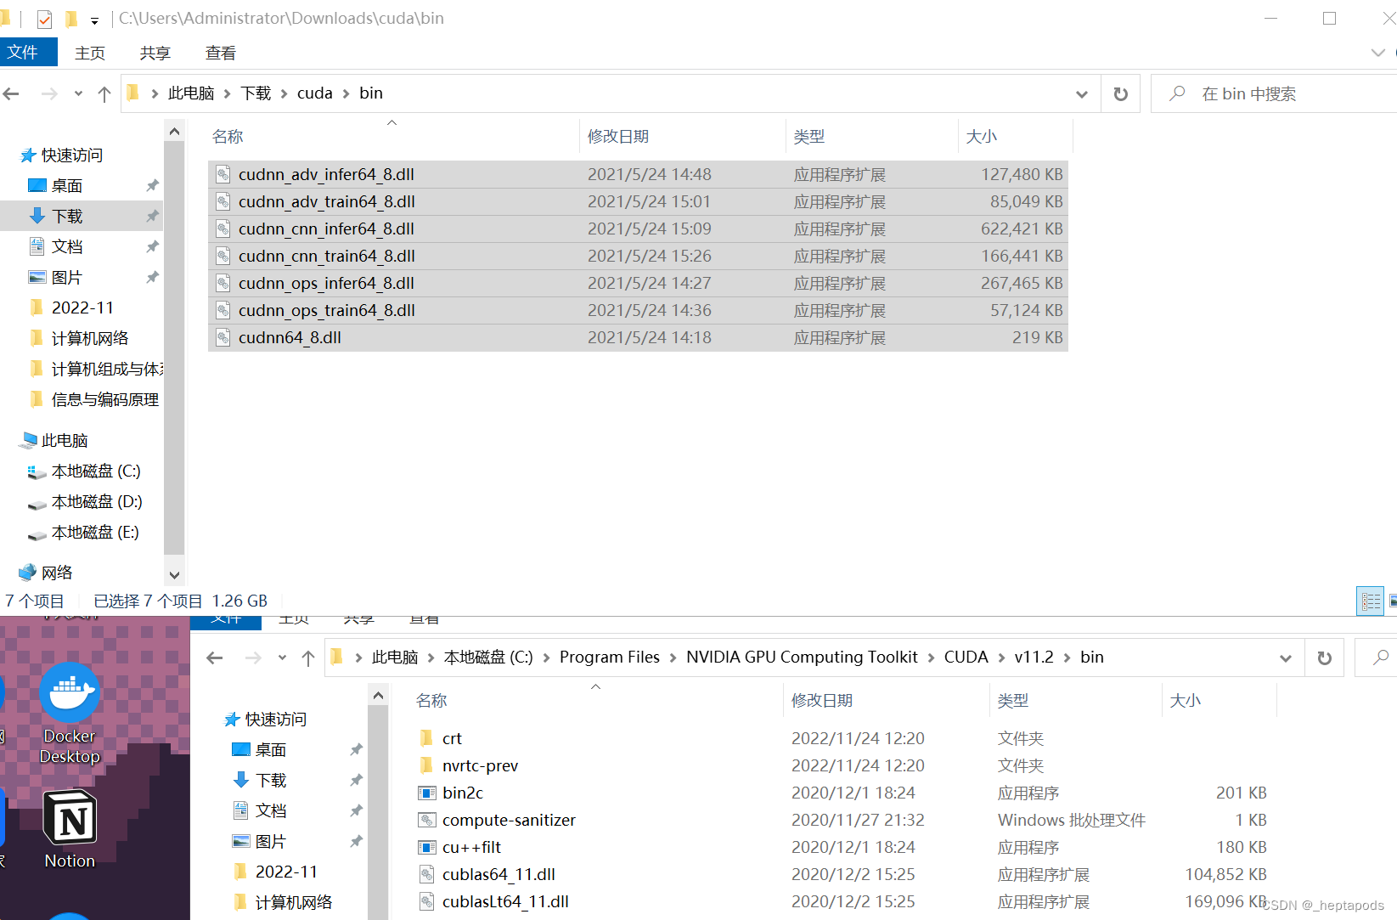Collapse the ribbon using the chevron
The image size is (1397, 920).
tap(1377, 52)
